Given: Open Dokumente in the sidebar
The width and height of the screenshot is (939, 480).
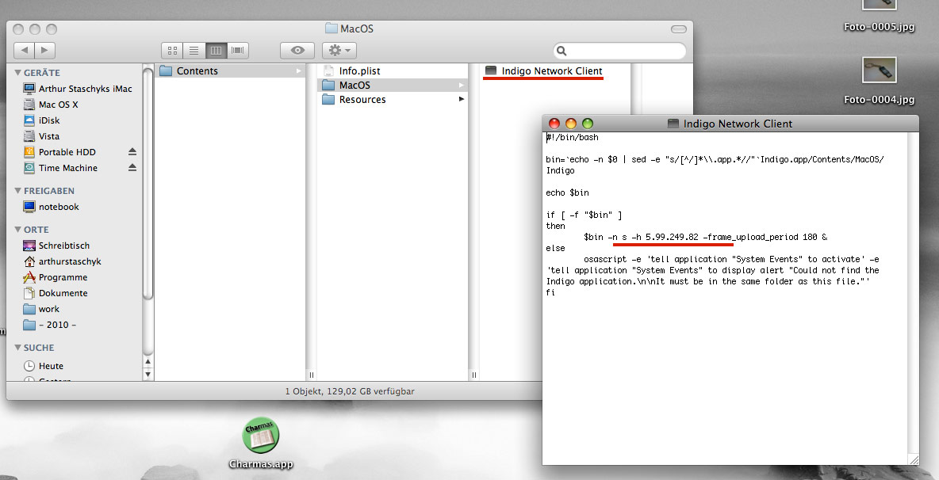Looking at the screenshot, I should pos(55,293).
